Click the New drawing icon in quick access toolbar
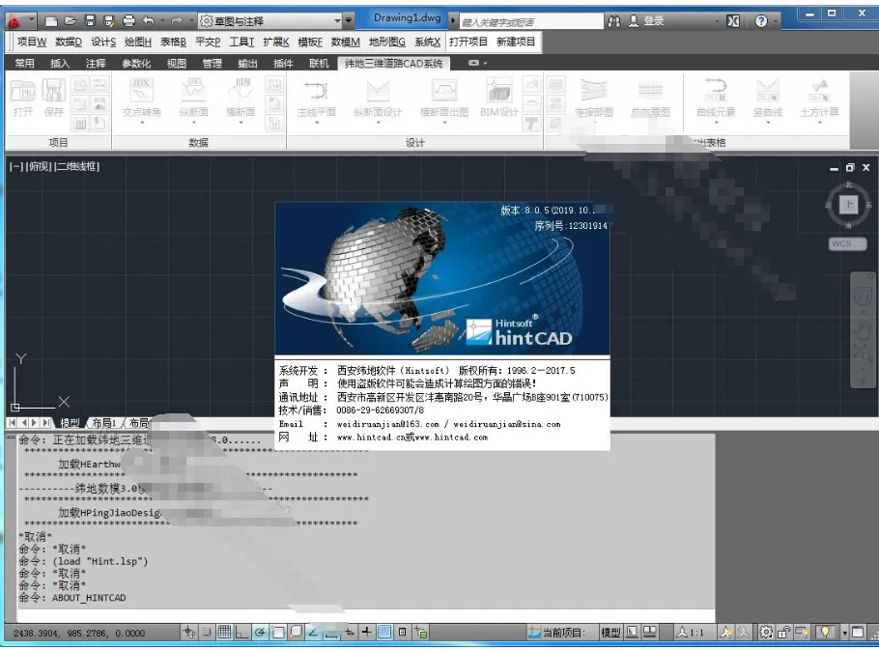This screenshot has height=650, width=879. point(51,21)
